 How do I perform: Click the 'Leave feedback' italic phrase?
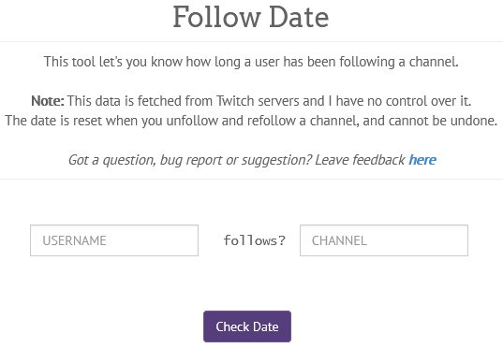[360, 160]
